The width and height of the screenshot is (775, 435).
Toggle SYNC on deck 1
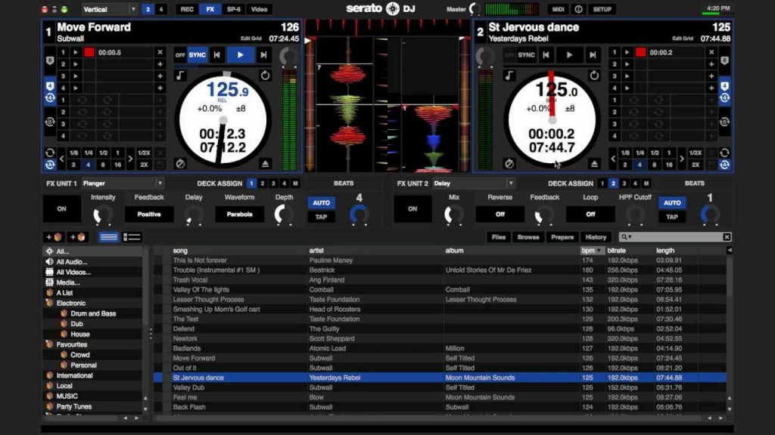coord(197,54)
